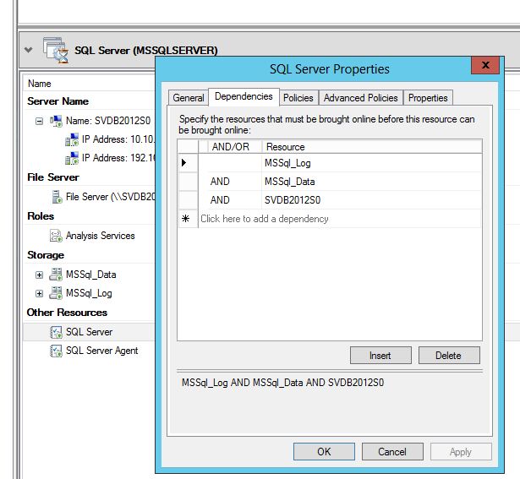The width and height of the screenshot is (520, 479).
Task: Select the IP Address 192.1 network icon
Action: pos(72,158)
